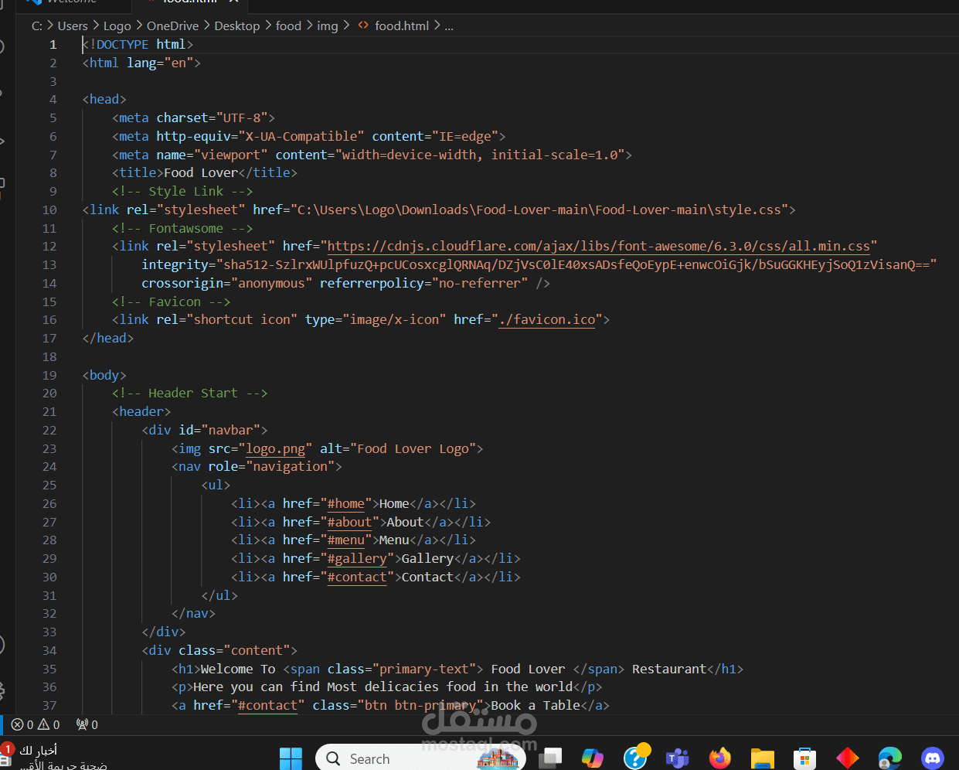Image resolution: width=959 pixels, height=770 pixels.
Task: Follow the logo.png image source link
Action: click(276, 448)
